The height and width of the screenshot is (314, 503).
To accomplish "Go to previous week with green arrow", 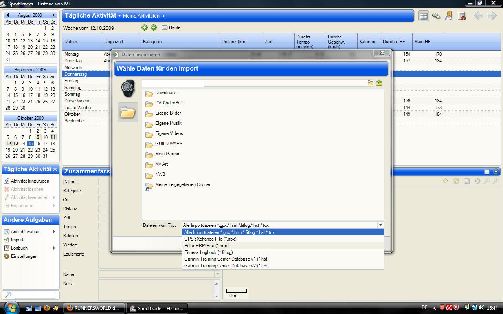I will pyautogui.click(x=145, y=27).
